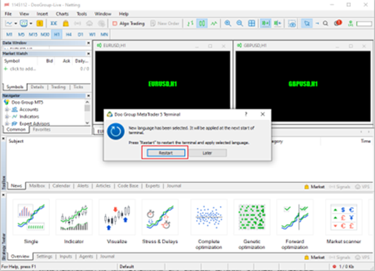Click the Later button in dialog

click(208, 152)
